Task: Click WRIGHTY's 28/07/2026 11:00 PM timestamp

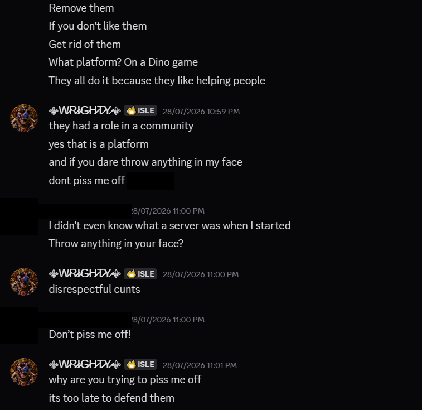Action: click(201, 274)
